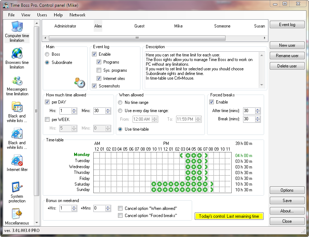
Task: Click the Monday 4 PM time-table slot
Action: [188, 156]
